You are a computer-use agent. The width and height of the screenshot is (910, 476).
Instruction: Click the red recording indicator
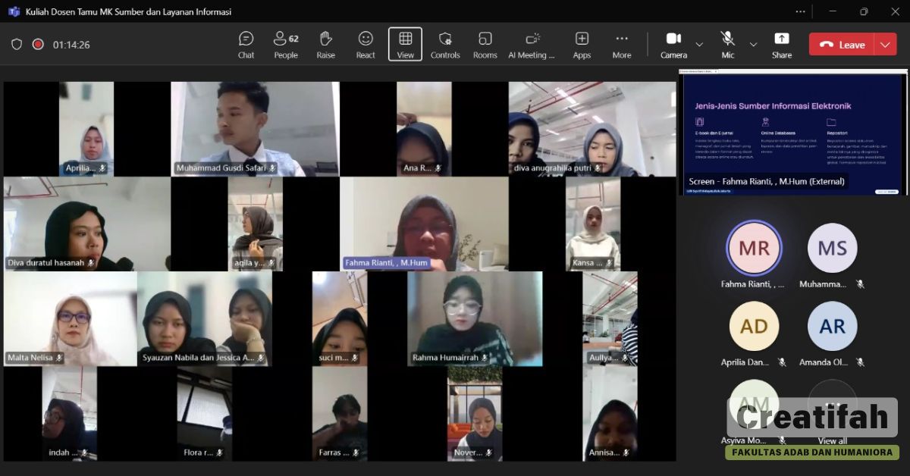[x=38, y=45]
